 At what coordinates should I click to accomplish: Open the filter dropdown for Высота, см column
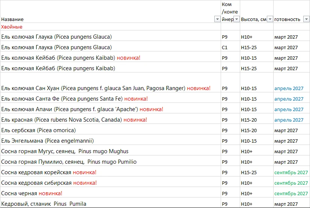pos(270,19)
